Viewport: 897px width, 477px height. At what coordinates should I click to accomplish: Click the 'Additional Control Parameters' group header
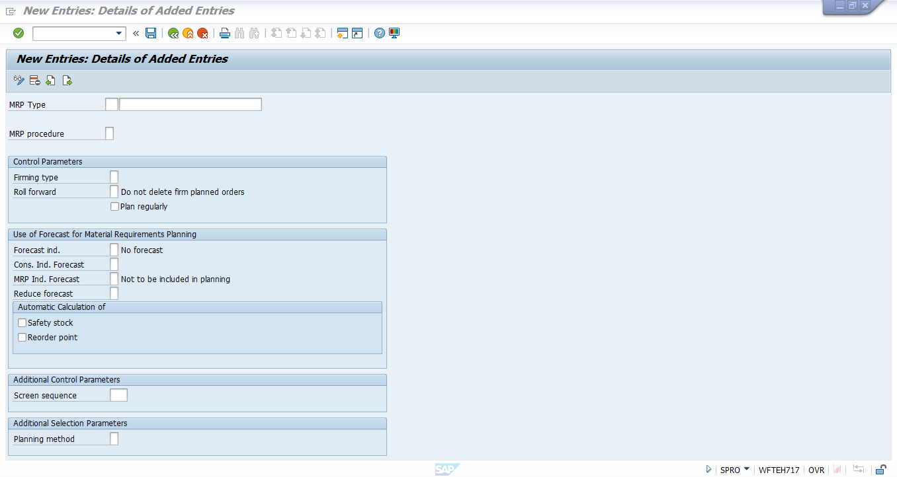coord(197,380)
